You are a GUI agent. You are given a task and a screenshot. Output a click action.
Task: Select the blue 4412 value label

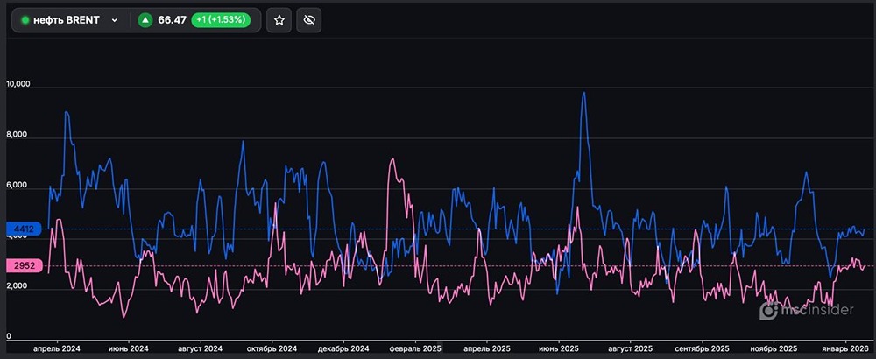[23, 229]
